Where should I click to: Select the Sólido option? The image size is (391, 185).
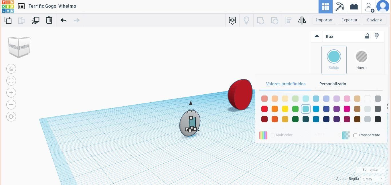pyautogui.click(x=334, y=60)
